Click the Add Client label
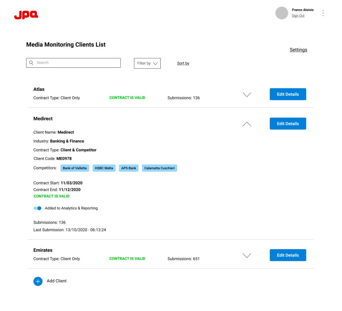 pos(57,281)
